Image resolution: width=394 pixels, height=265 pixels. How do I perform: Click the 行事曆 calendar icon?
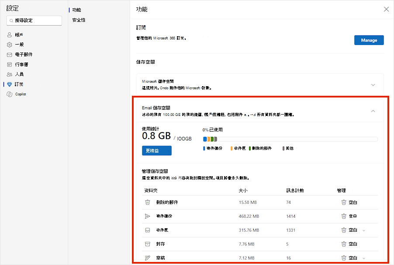coord(9,64)
